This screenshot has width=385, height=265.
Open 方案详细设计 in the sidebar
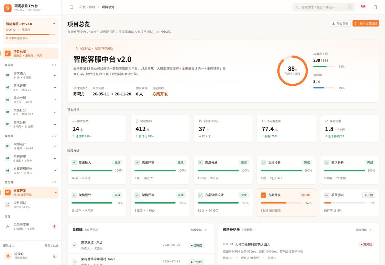[x=31, y=171]
